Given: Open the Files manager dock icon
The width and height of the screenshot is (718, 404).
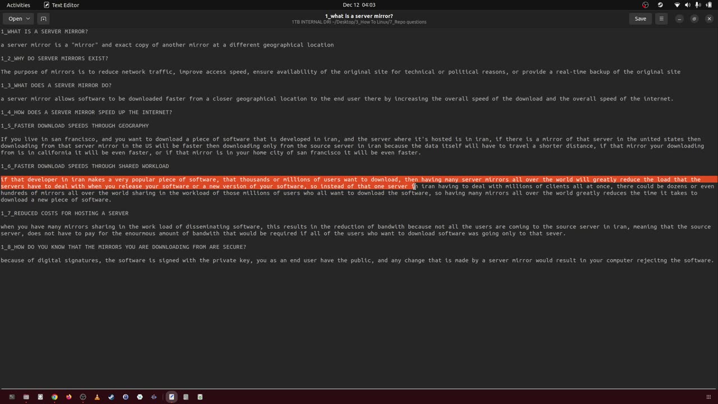Looking at the screenshot, I should 26,397.
